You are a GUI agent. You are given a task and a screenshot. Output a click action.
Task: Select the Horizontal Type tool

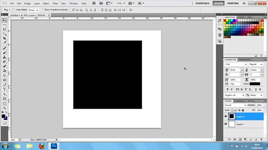pos(5,90)
